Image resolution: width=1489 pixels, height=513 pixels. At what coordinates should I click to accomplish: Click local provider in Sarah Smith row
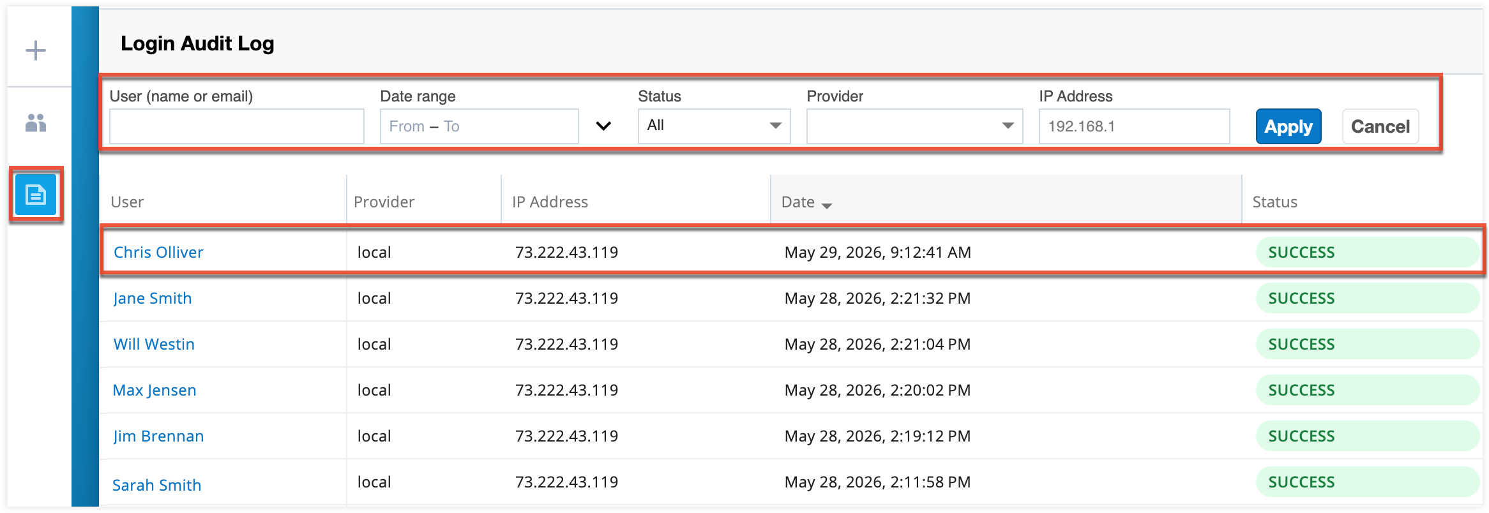point(374,482)
